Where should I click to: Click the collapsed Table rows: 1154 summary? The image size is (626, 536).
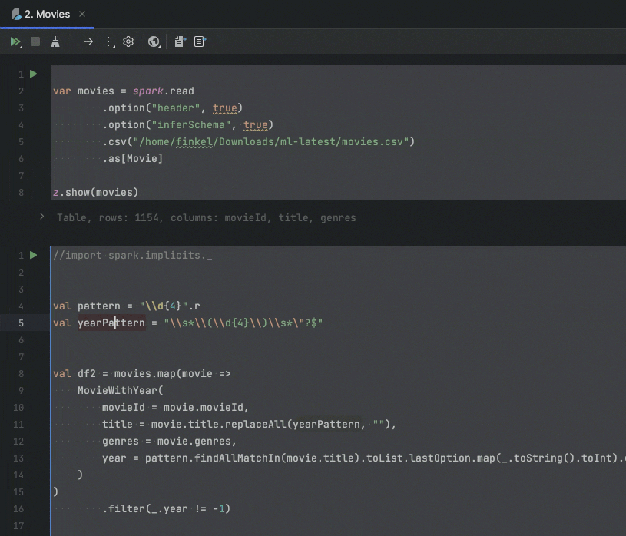tap(206, 217)
